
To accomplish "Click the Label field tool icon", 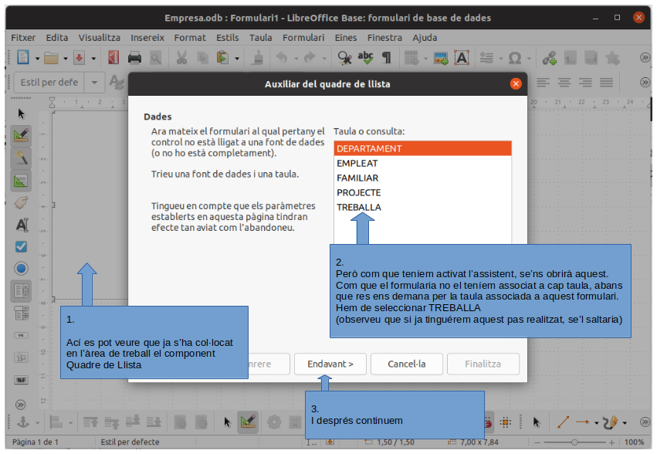I will pos(21,202).
